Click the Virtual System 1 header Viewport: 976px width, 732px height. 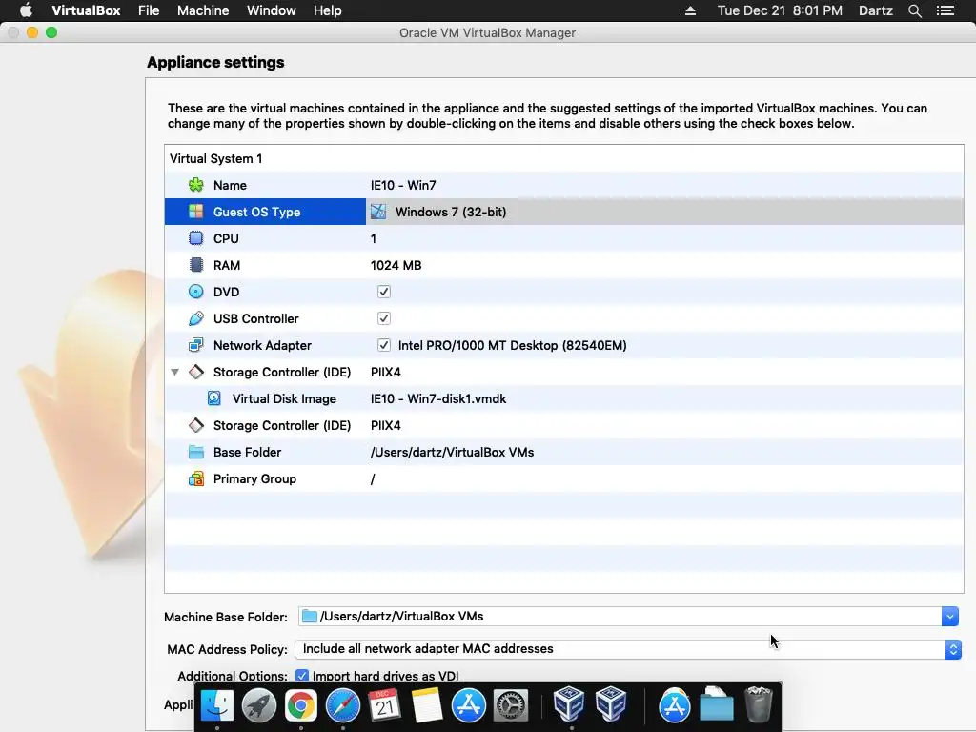coord(215,158)
